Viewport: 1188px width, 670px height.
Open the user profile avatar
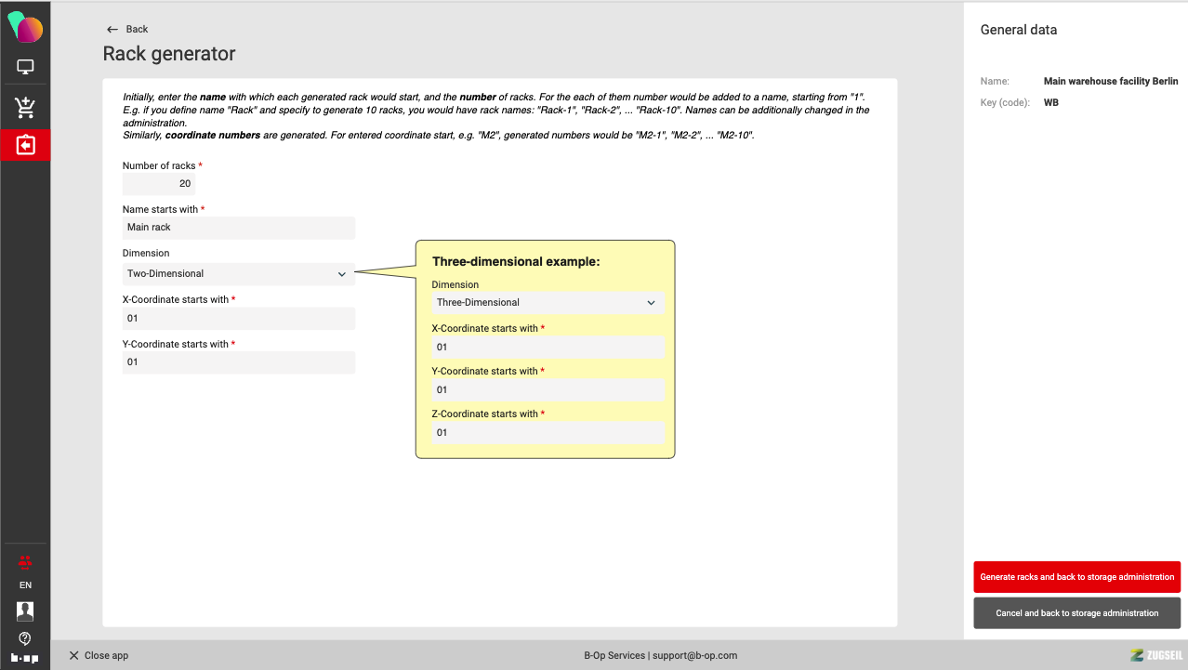pyautogui.click(x=25, y=611)
